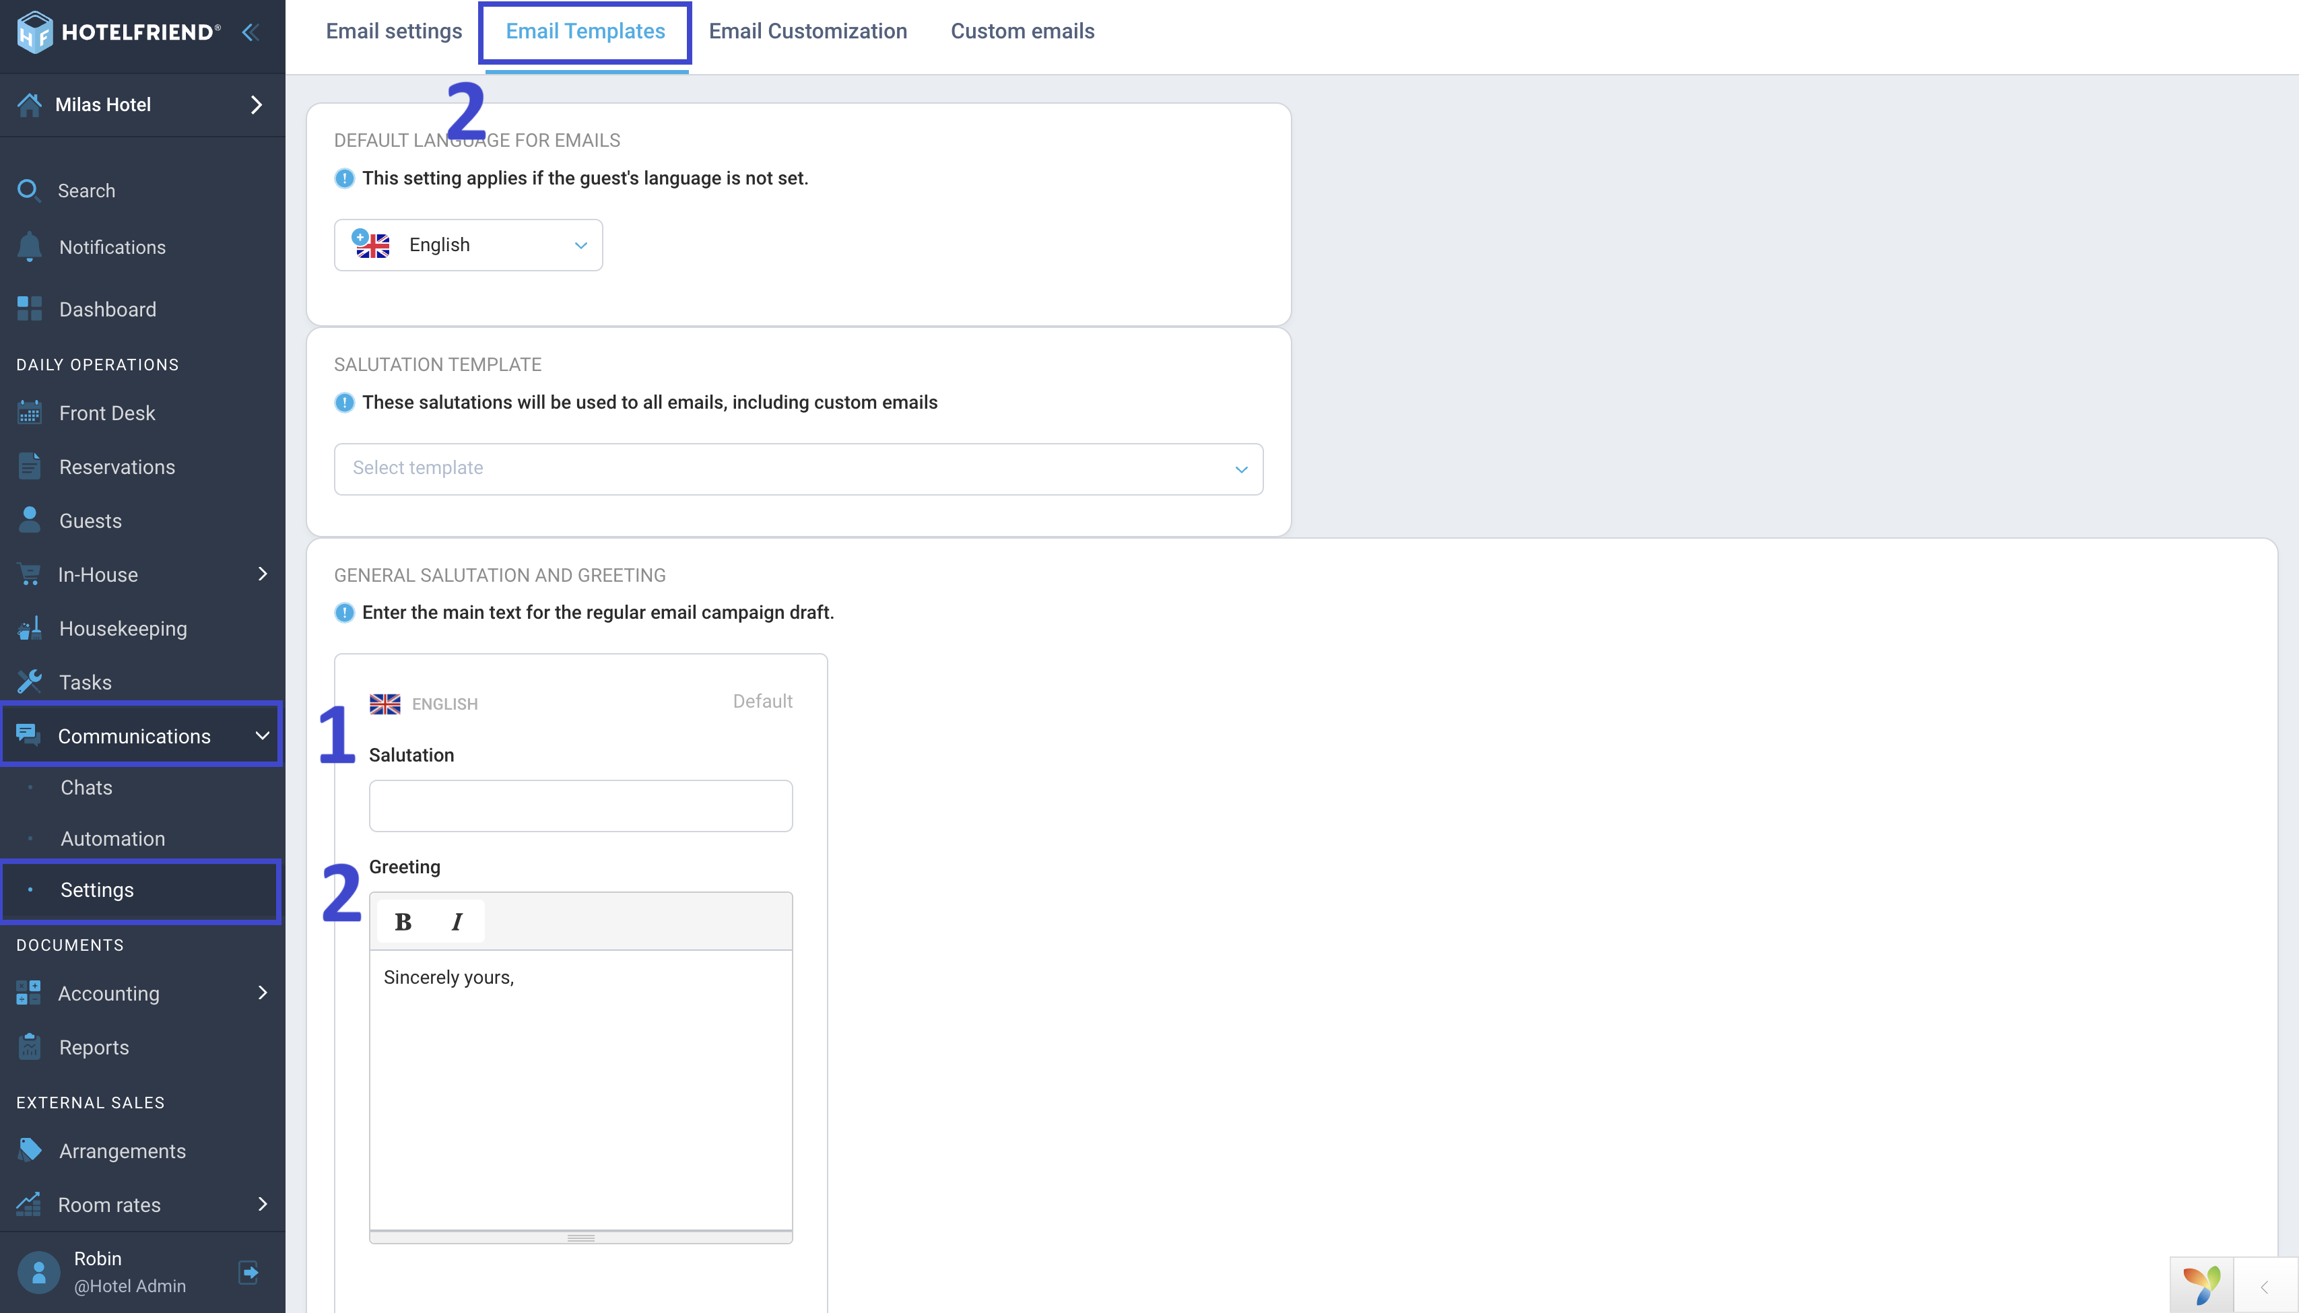This screenshot has width=2299, height=1313.
Task: Select the Email Templates tab
Action: pos(585,32)
